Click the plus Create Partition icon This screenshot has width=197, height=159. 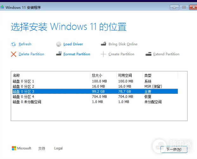(103, 54)
